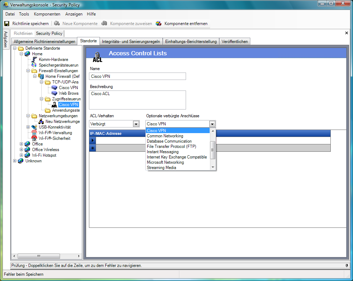This screenshot has width=353, height=281.
Task: Click the dropdown list scrollbar thumb
Action: pyautogui.click(x=213, y=150)
